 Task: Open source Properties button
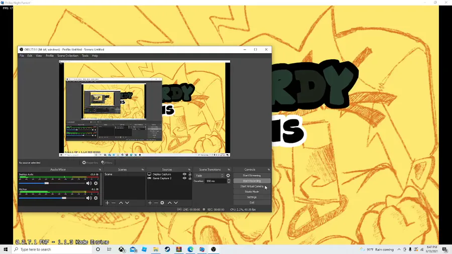coord(90,163)
